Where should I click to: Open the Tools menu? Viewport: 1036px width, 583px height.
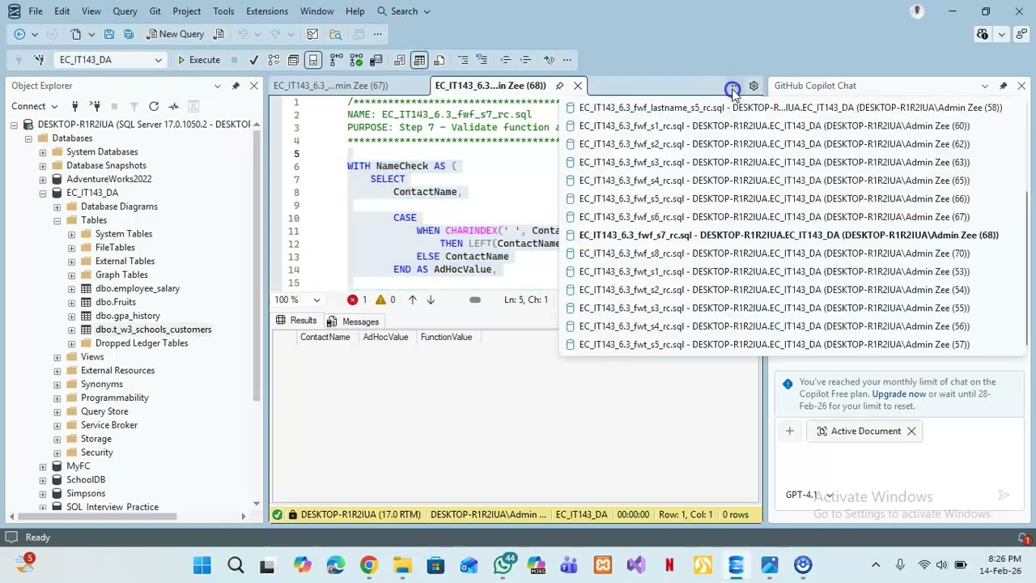(223, 11)
